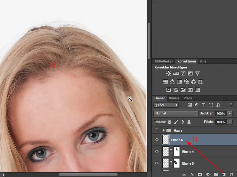Click the horizontal canvas scrollbar

point(88,175)
